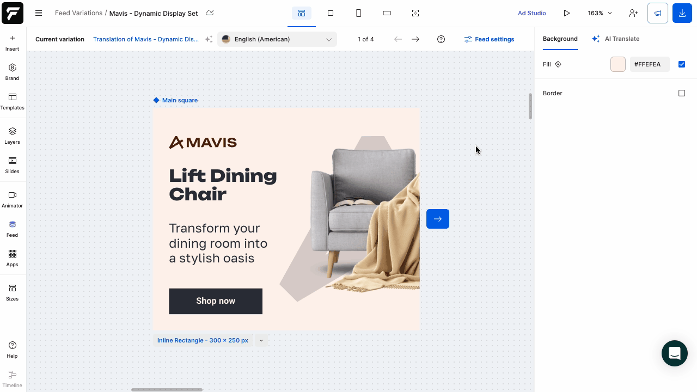697x392 pixels.
Task: Select the Lift Dining Chair headline
Action: [223, 185]
